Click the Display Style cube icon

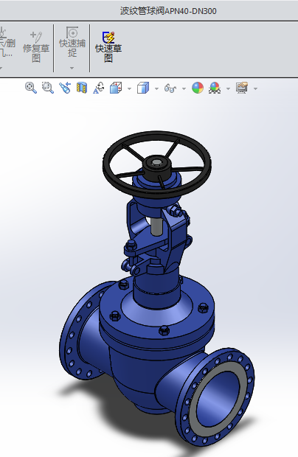[x=143, y=88]
